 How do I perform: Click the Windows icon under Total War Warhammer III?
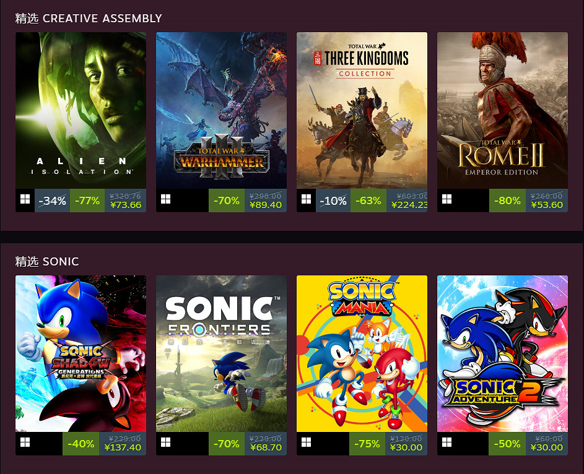coord(165,199)
